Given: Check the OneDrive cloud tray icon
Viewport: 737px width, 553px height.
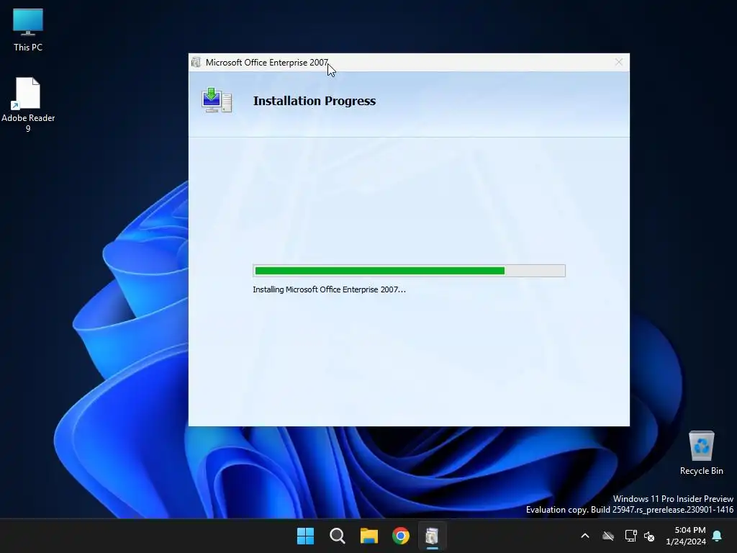Looking at the screenshot, I should pyautogui.click(x=608, y=536).
